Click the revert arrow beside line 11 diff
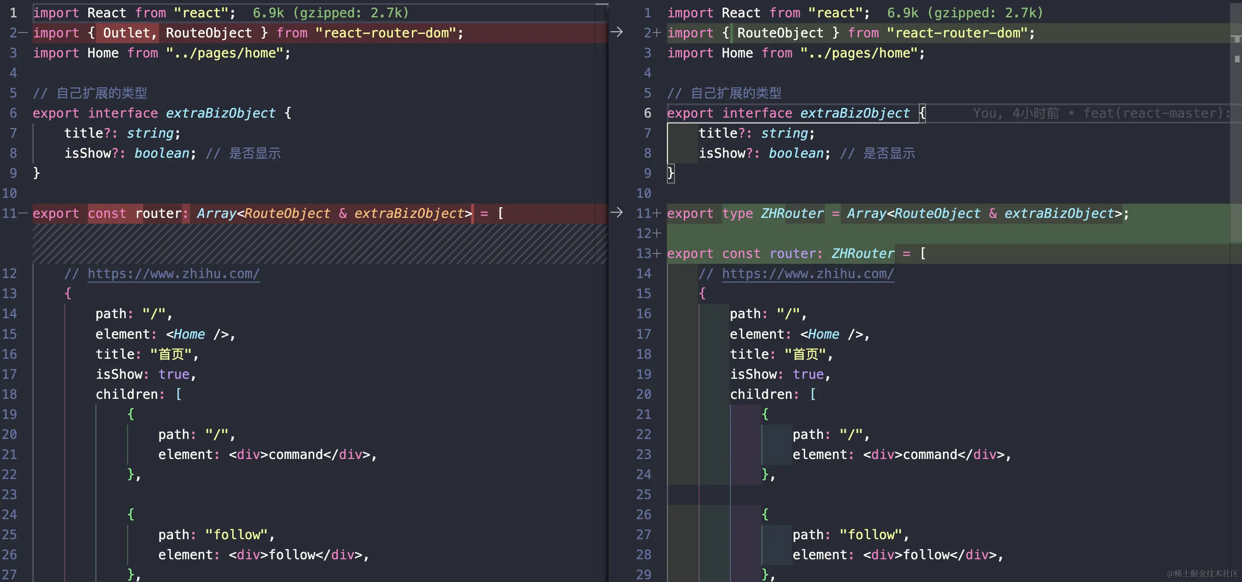Viewport: 1242px width, 582px height. [x=617, y=213]
